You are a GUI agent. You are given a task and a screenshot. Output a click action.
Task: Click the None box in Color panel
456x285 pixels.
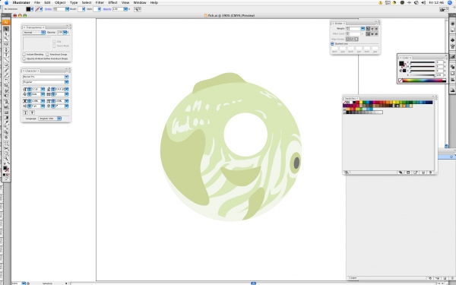tap(401, 81)
